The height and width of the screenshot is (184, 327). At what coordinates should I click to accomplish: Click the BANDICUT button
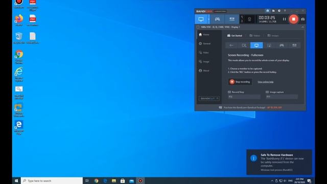coord(209,99)
